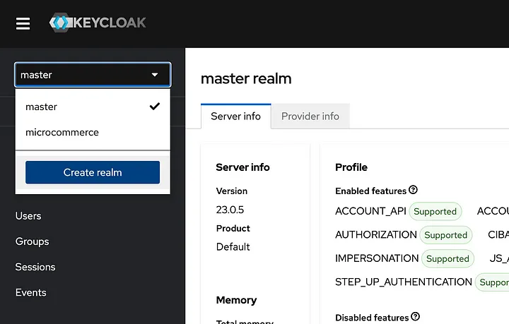509x324 pixels.
Task: Open Users in the sidebar
Action: [x=28, y=216]
